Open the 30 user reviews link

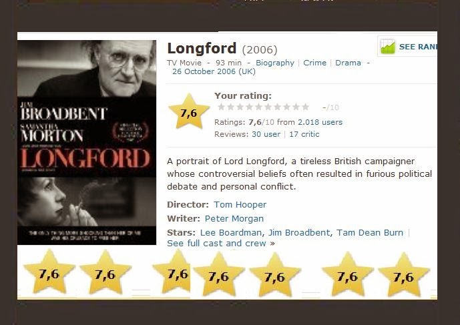coord(266,134)
